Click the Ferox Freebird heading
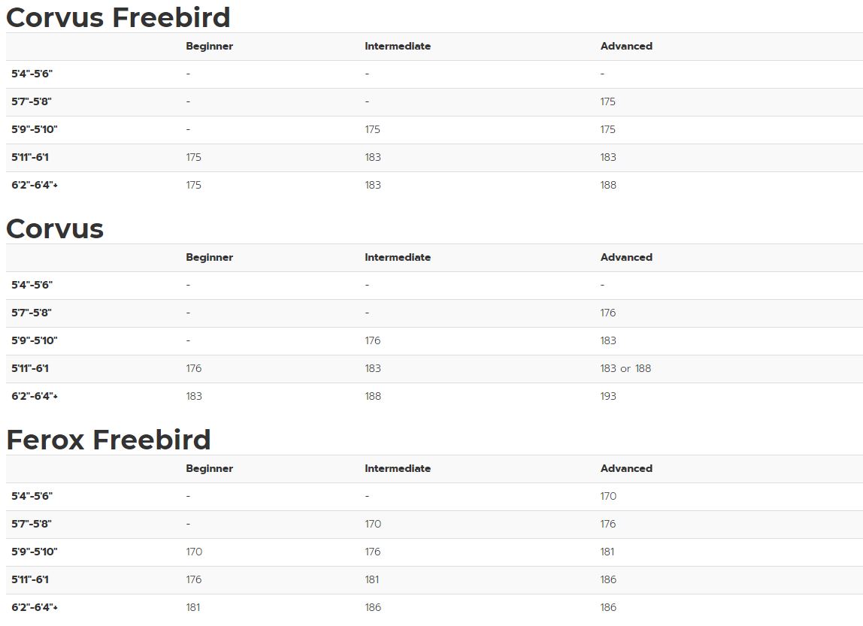 [x=108, y=440]
